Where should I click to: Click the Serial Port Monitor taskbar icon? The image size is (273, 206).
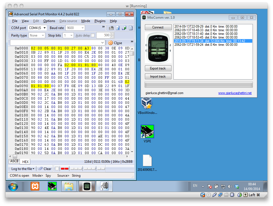tap(104, 186)
